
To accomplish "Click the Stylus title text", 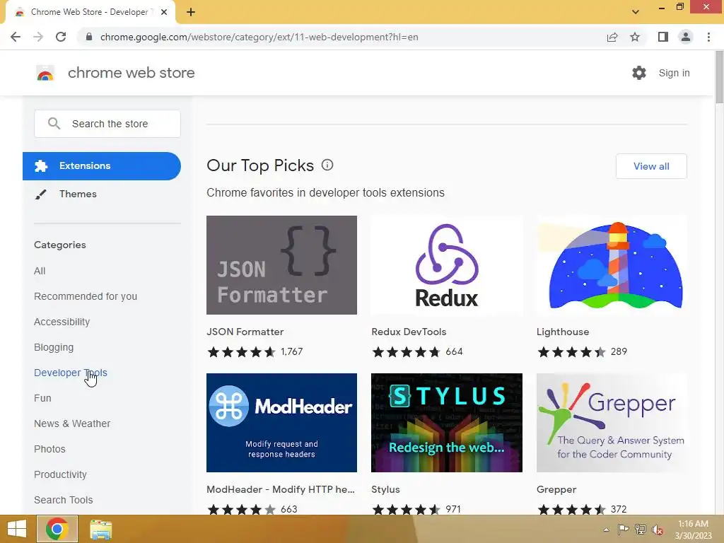I will [385, 489].
